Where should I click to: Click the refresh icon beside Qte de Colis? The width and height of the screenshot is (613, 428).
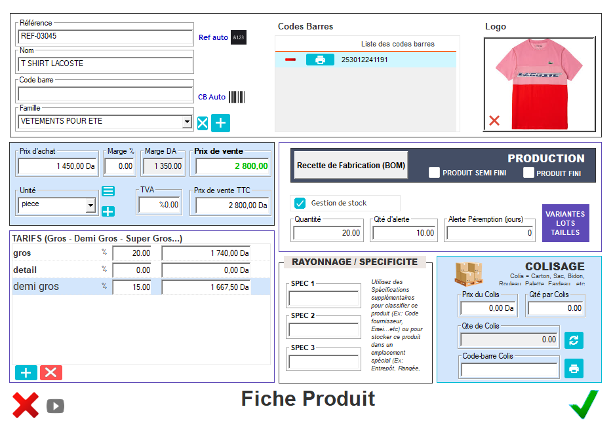574,340
